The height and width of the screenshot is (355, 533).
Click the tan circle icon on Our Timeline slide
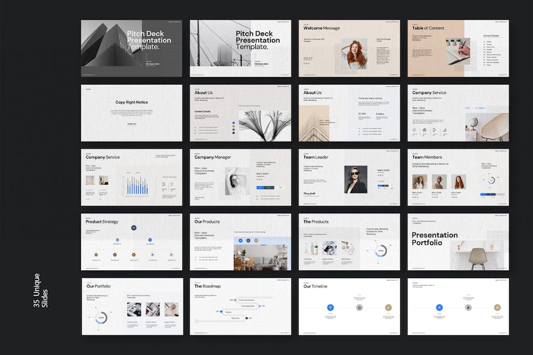[388, 307]
